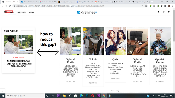Slide the carousel to next posts
The height and width of the screenshot is (98, 175).
[x=118, y=91]
